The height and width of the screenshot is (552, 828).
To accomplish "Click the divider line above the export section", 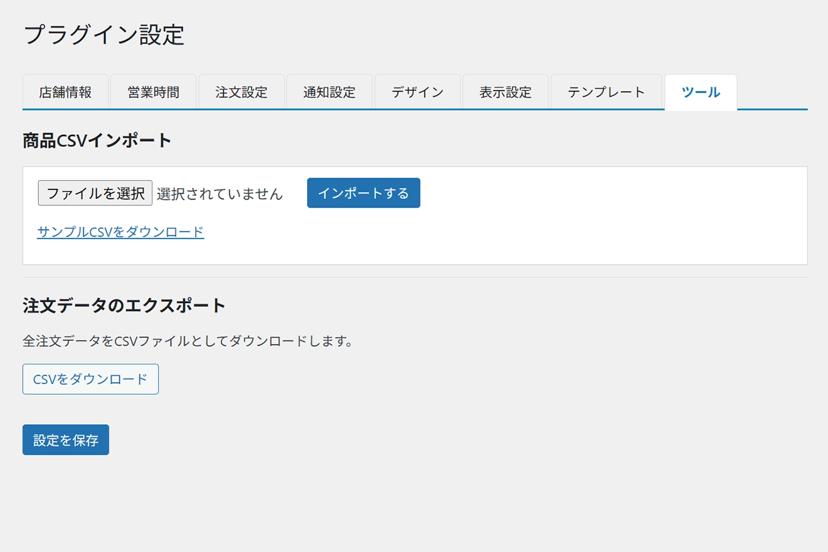I will point(414,277).
